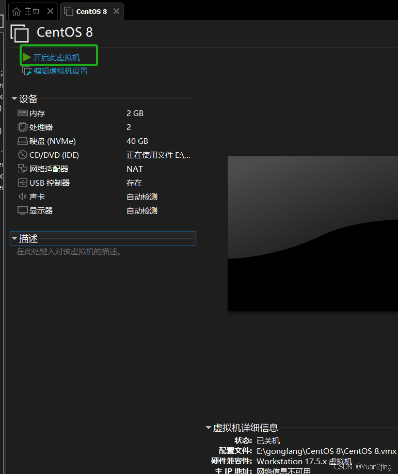Select the 网络适配器 row label

click(49, 169)
